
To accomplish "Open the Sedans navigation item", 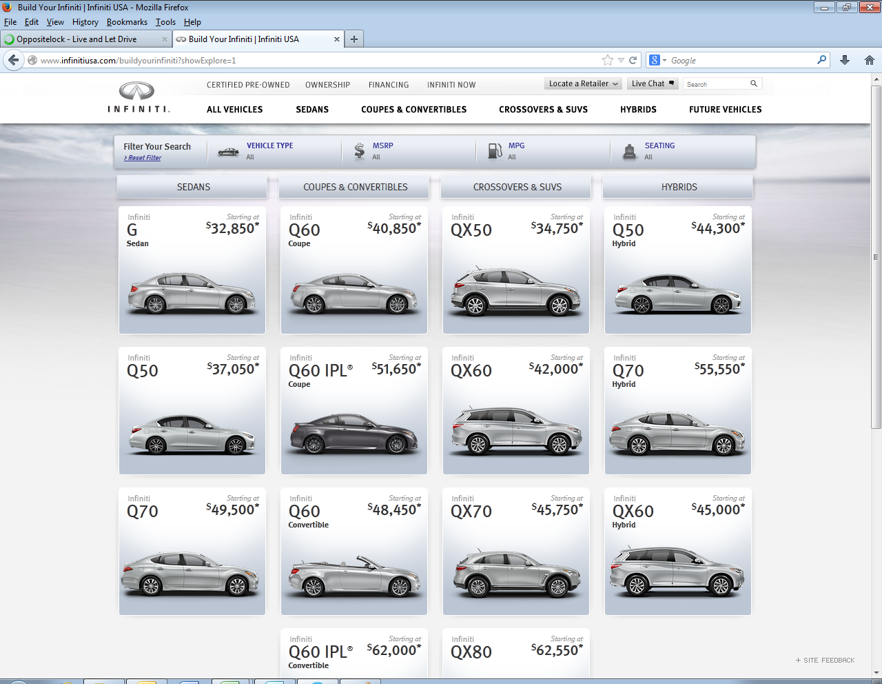I will tap(312, 109).
